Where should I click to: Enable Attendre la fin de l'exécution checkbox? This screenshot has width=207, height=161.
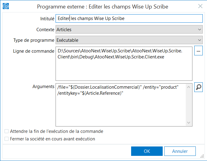click(6, 131)
